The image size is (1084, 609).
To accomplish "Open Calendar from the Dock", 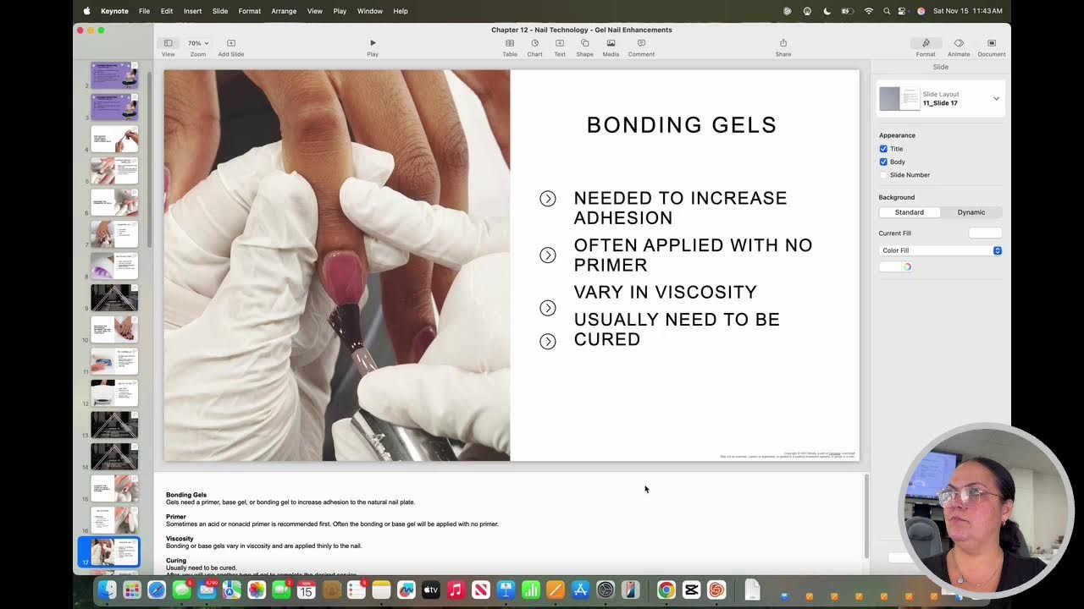I will point(306,590).
